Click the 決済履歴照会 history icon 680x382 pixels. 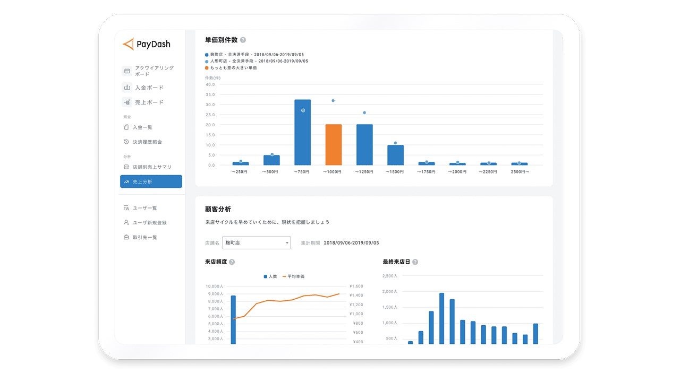click(x=126, y=142)
